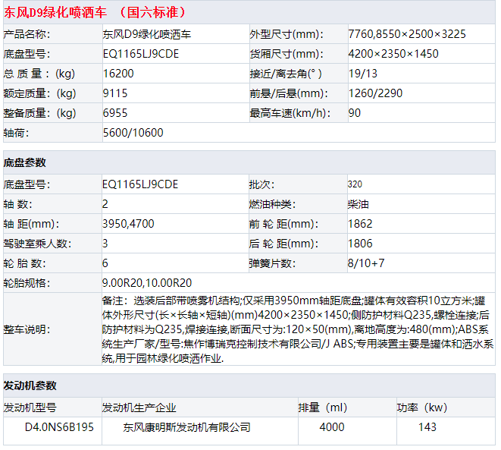Click the rated mass value 9115
The height and width of the screenshot is (450, 501).
(115, 93)
